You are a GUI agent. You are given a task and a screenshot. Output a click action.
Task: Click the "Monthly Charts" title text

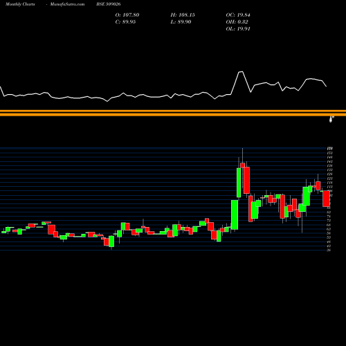pos(20,4)
